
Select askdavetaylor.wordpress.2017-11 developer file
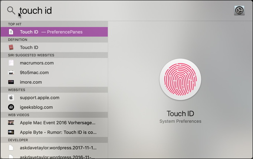click(x=54, y=148)
